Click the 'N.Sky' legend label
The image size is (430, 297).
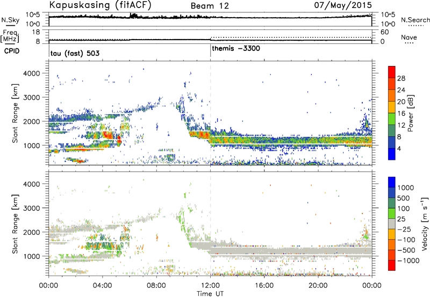10,20
